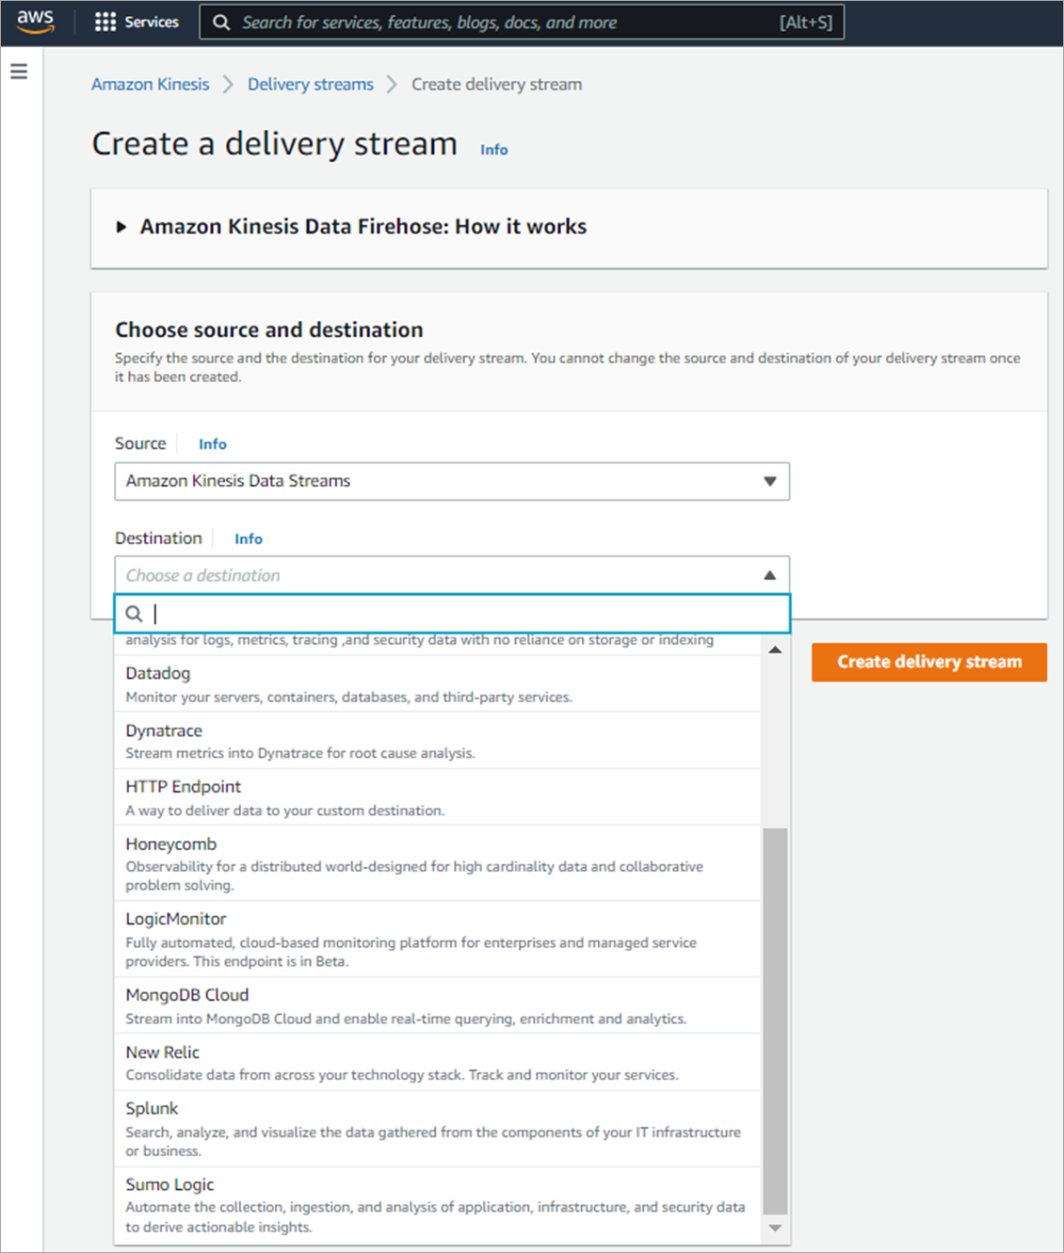Click the AWS logo home icon
Viewport: 1064px width, 1253px height.
36,22
